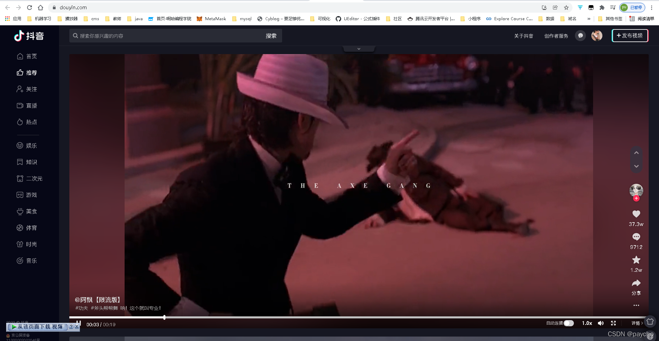Click 从该页面下载视频 download bar
The image size is (659, 341).
[37, 327]
